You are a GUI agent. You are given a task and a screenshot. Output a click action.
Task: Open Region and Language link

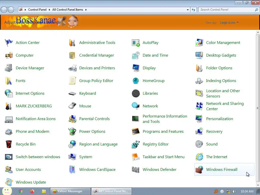[98, 144]
